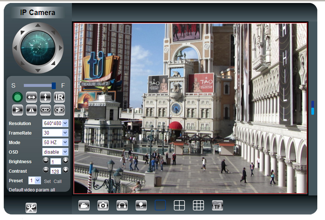Activate talk using the microphone icon

[141, 206]
